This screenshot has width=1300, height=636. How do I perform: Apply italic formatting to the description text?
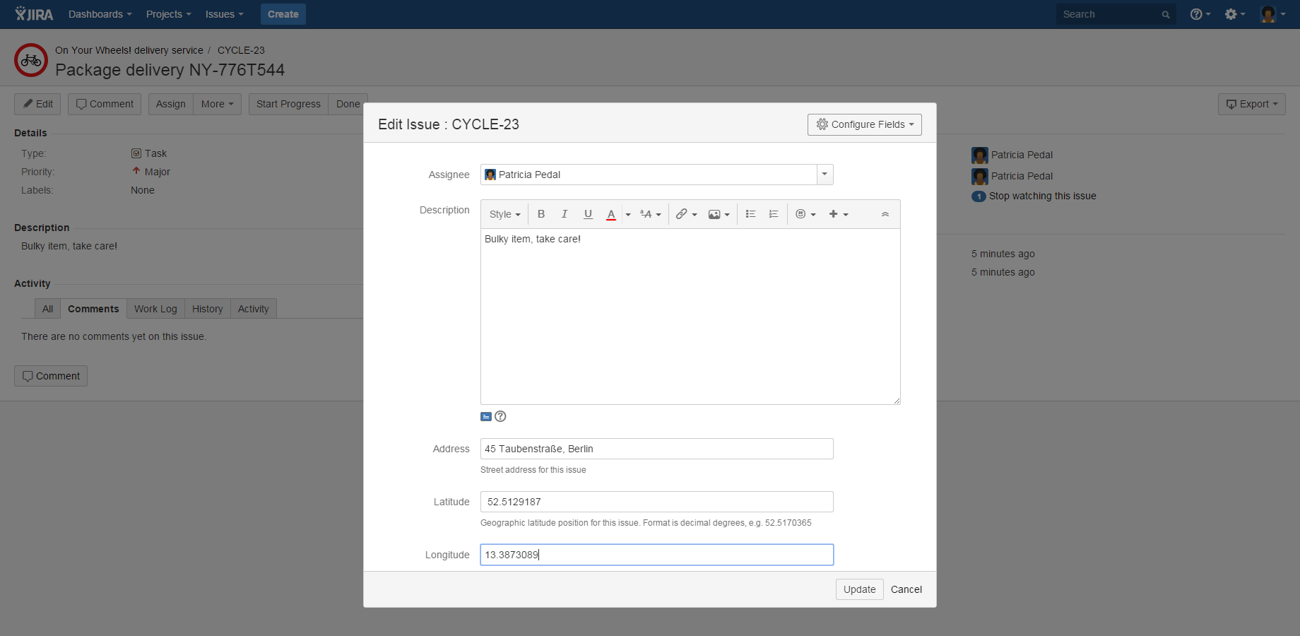565,213
